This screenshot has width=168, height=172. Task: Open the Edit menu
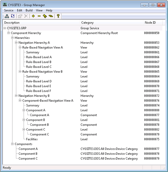pos(20,10)
